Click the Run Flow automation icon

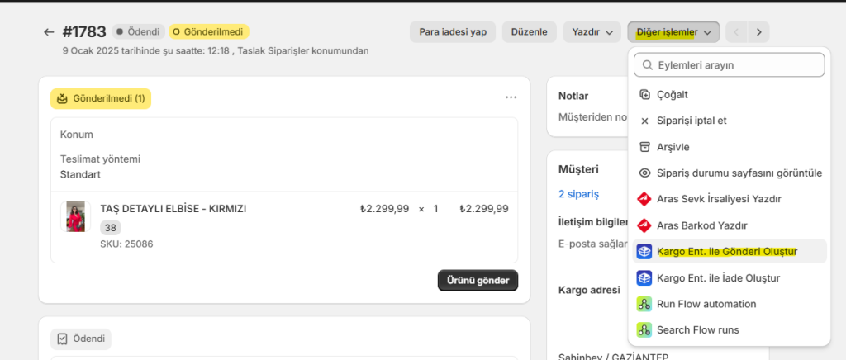[644, 304]
